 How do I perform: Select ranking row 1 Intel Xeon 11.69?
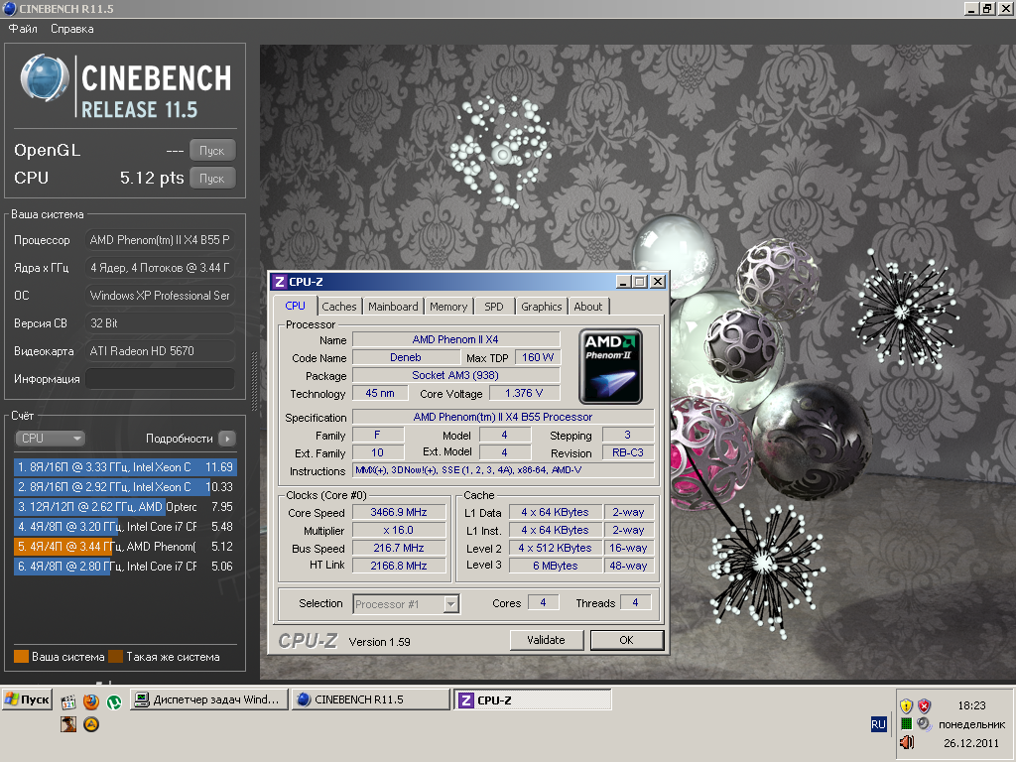(x=125, y=467)
